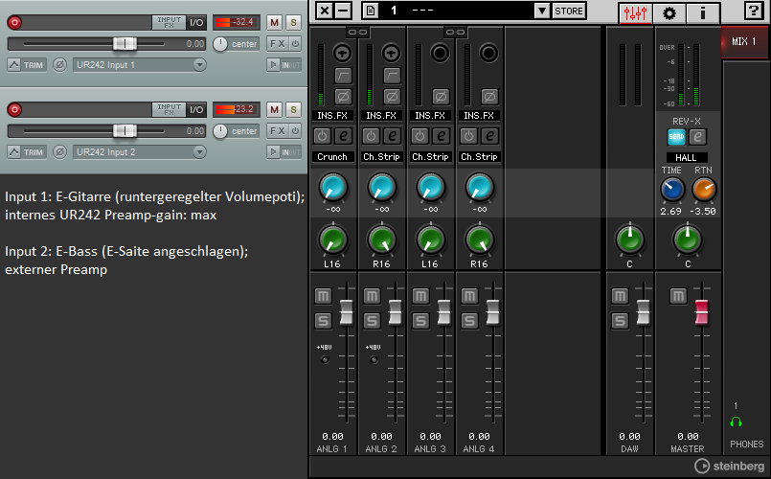Open Ch.Strip effect dropdown on ANLG 2
The height and width of the screenshot is (479, 771).
point(381,157)
